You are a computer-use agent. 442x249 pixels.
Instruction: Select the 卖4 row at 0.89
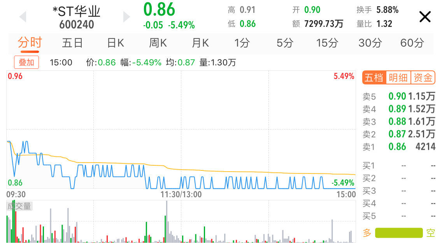[399, 109]
